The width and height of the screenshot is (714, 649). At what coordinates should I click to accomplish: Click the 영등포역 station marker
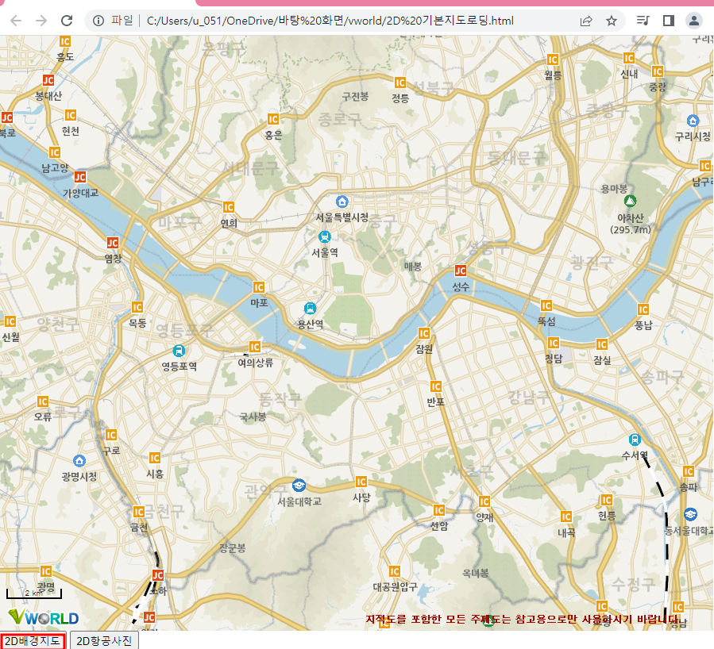[x=179, y=351]
